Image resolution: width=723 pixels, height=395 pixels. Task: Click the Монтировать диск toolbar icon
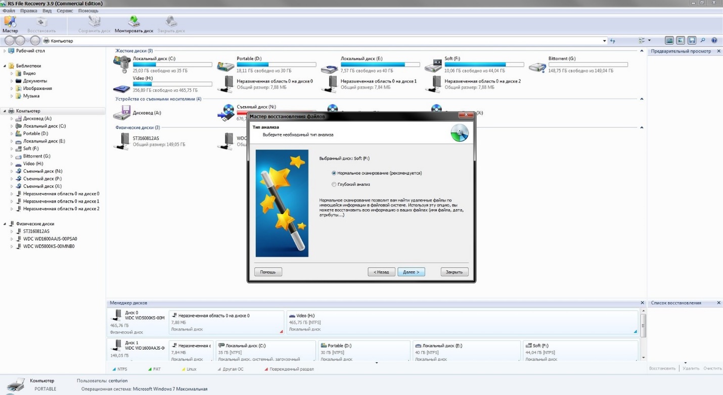pos(134,24)
